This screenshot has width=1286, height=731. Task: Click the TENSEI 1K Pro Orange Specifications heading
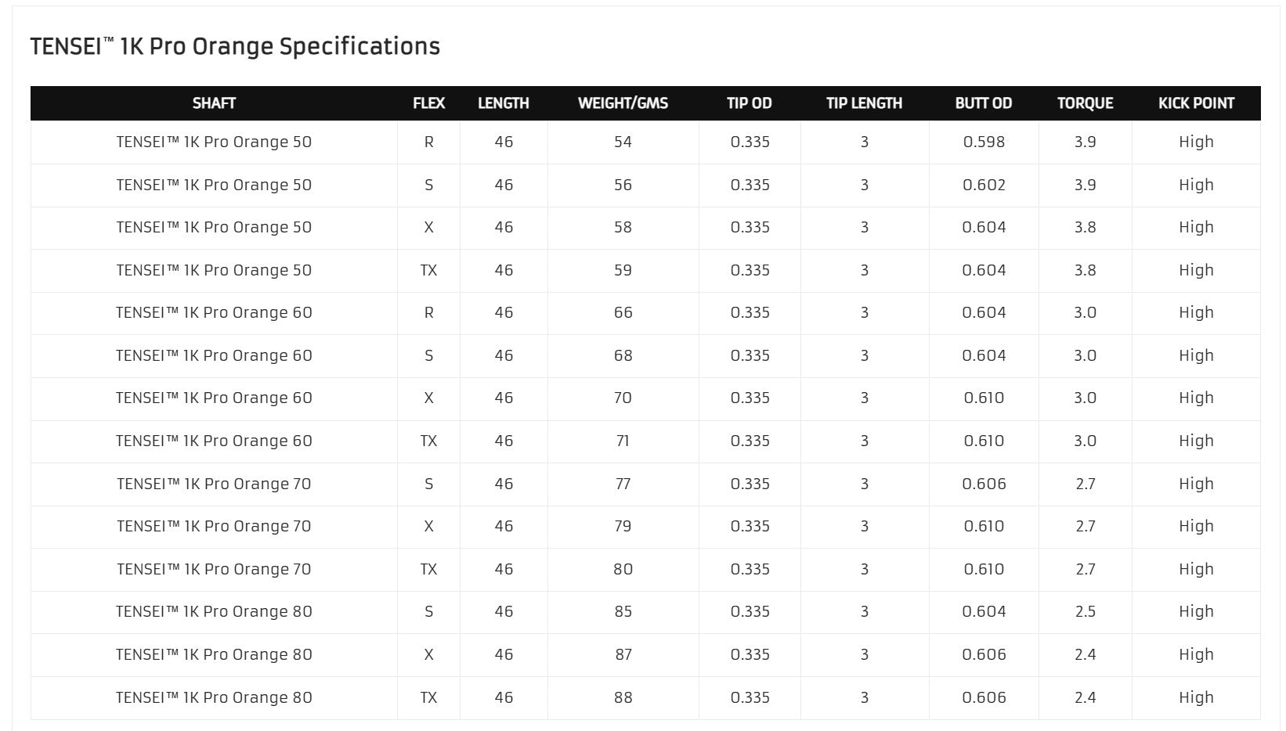tap(235, 46)
